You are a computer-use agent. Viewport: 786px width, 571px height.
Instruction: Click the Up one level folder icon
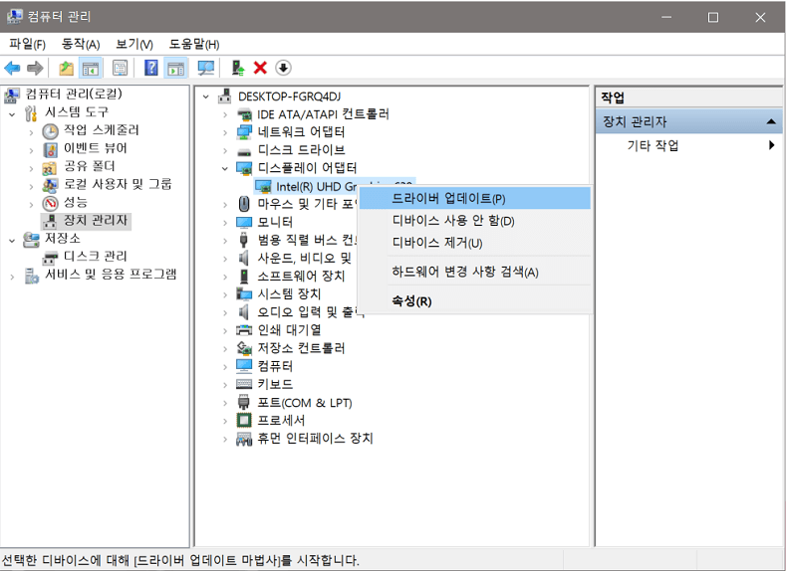point(66,68)
